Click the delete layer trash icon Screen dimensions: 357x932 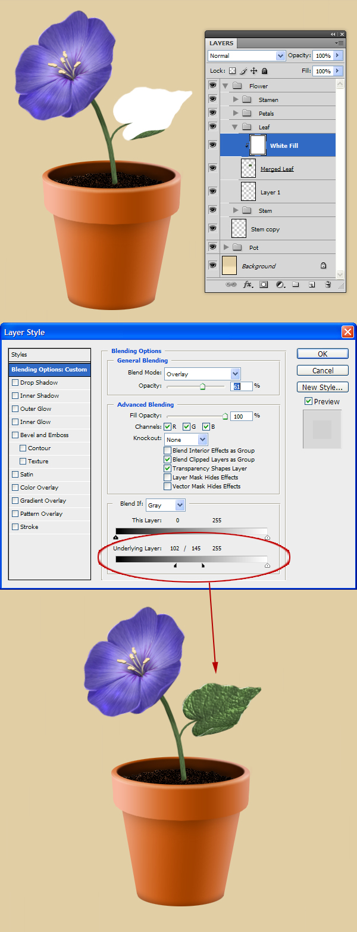click(327, 285)
